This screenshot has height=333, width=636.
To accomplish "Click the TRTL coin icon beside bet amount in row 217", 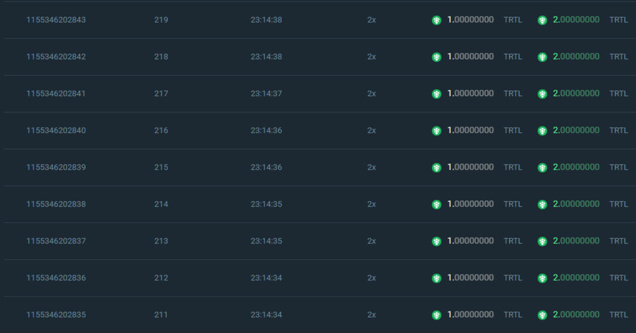I will click(436, 94).
